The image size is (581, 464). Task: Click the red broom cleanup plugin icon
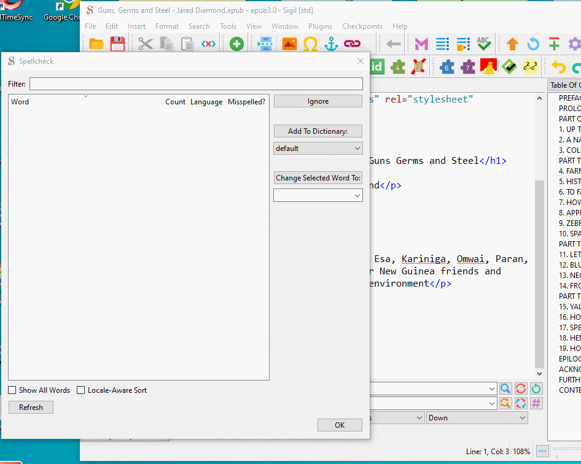point(488,67)
